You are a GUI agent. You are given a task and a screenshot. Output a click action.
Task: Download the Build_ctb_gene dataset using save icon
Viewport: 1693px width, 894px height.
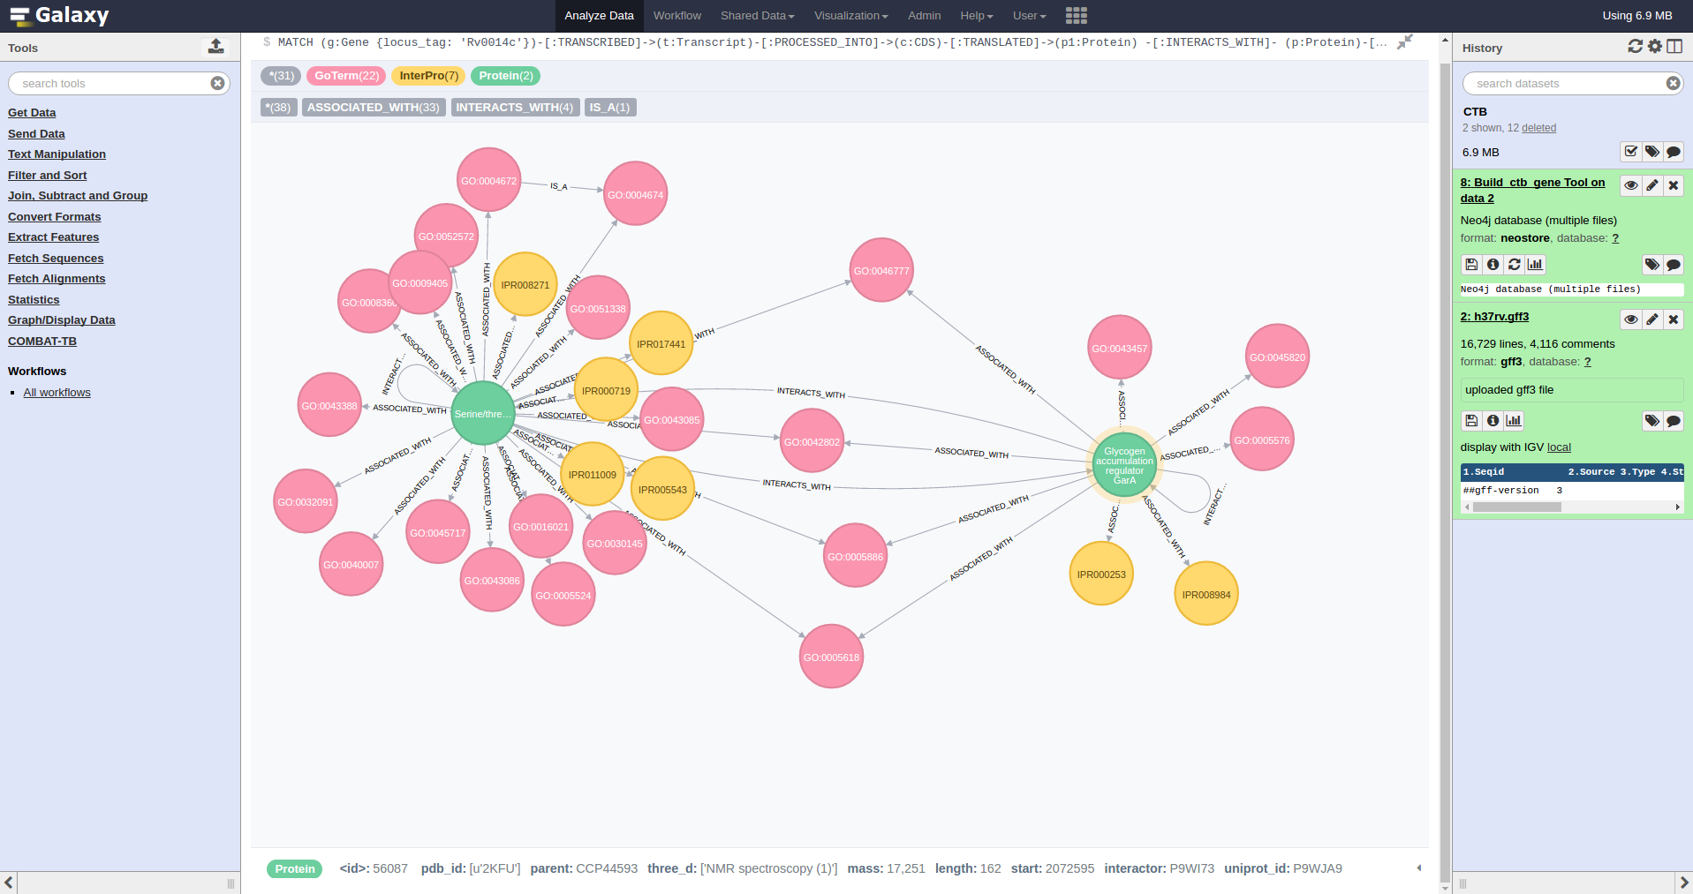tap(1471, 265)
